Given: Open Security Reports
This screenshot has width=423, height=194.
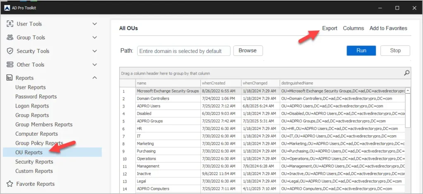Looking at the screenshot, I should (x=34, y=162).
